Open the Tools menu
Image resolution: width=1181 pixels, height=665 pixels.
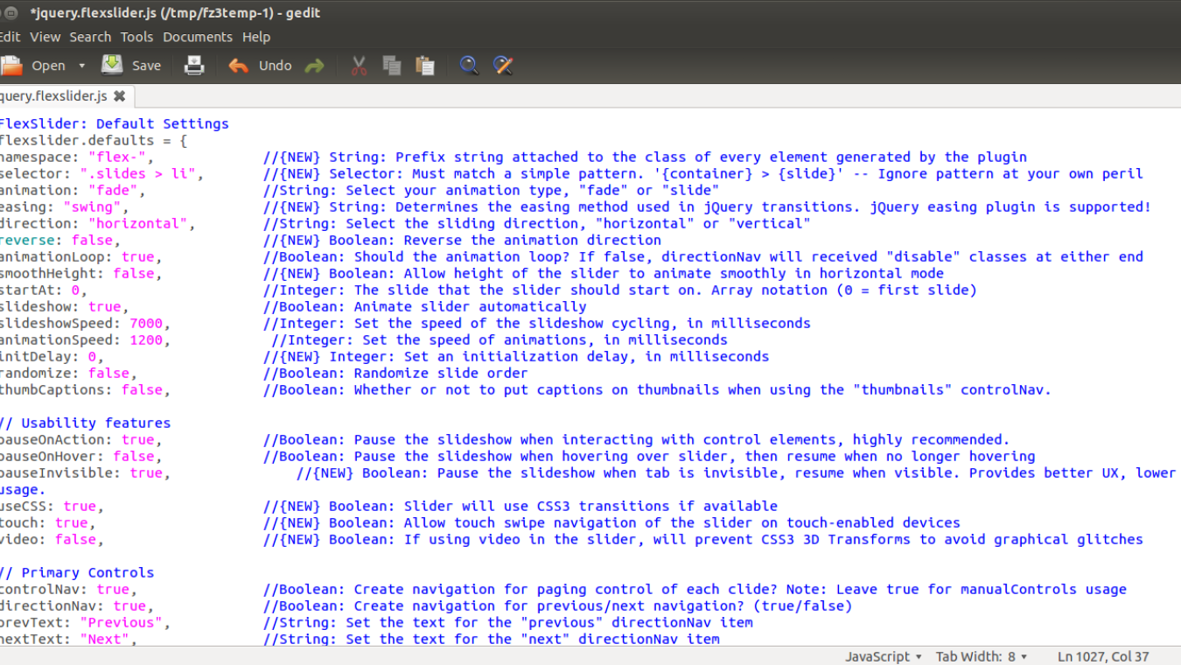[x=136, y=37]
